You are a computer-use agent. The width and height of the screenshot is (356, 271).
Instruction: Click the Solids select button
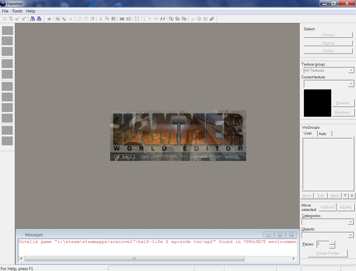coord(328,51)
